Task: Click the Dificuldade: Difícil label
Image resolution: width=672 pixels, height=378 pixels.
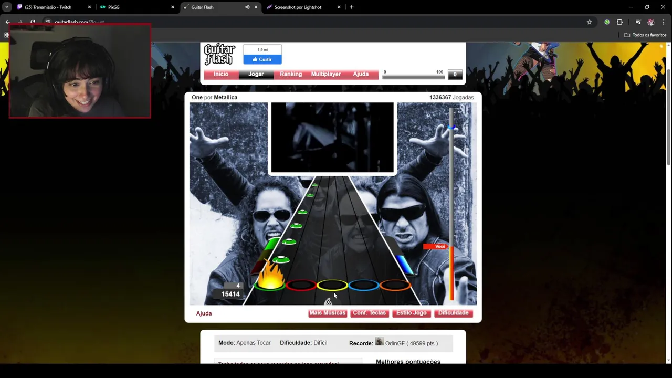Action: 303,343
